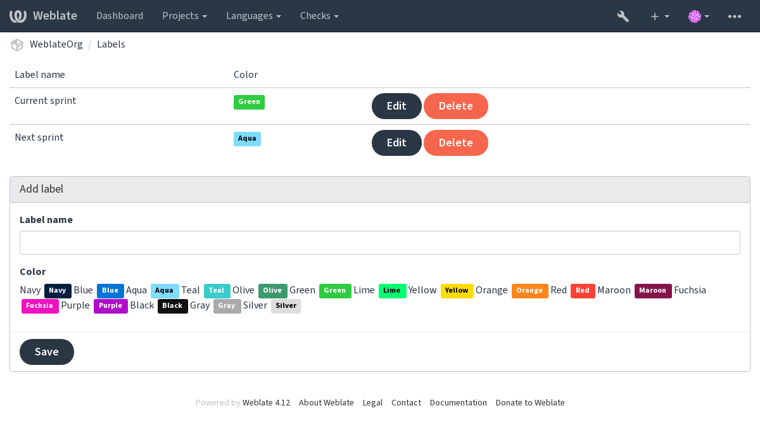The image size is (760, 427).
Task: Pick the Silver color swatch
Action: coord(286,306)
